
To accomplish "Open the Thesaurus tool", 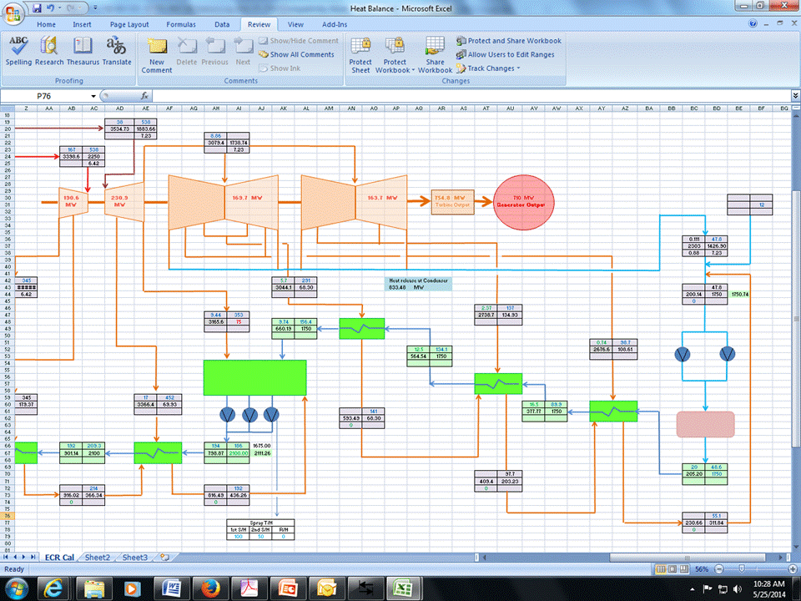I will tap(83, 51).
